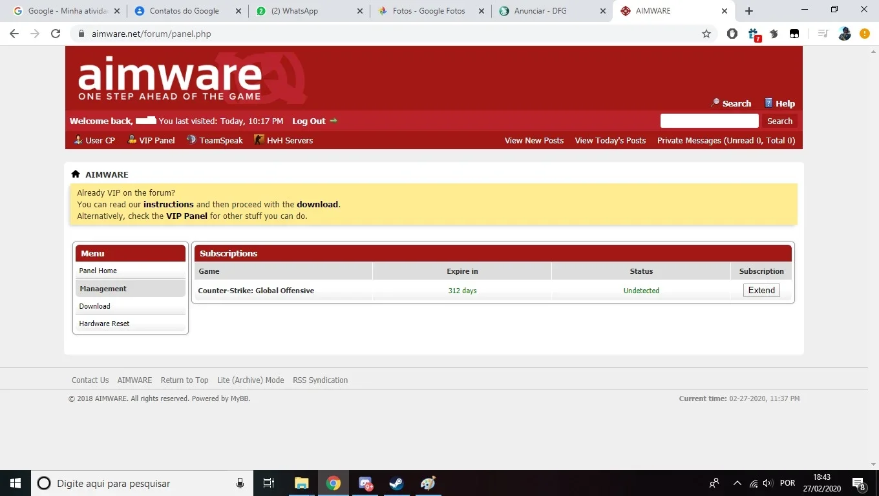Click the Undetected status text

click(641, 291)
